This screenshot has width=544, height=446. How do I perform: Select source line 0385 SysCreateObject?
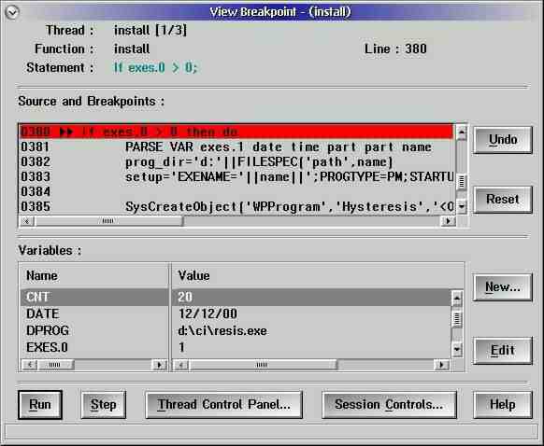click(236, 207)
